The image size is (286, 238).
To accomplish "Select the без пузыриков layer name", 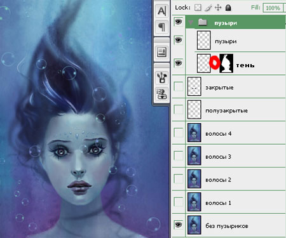I will (x=227, y=226).
